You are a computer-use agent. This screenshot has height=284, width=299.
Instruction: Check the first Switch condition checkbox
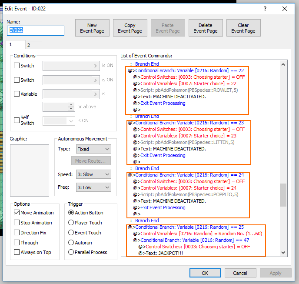(17, 66)
